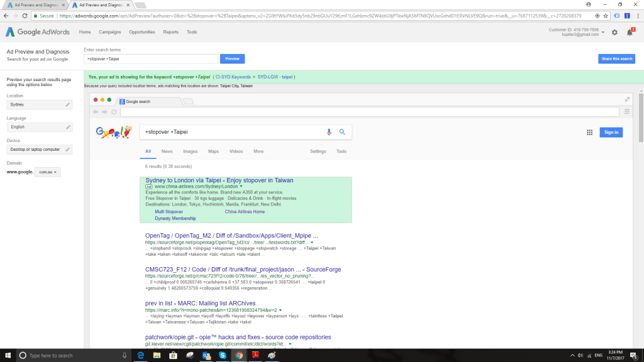Open the China Airlines Home sitelink
The image size is (644, 362).
[245, 212]
